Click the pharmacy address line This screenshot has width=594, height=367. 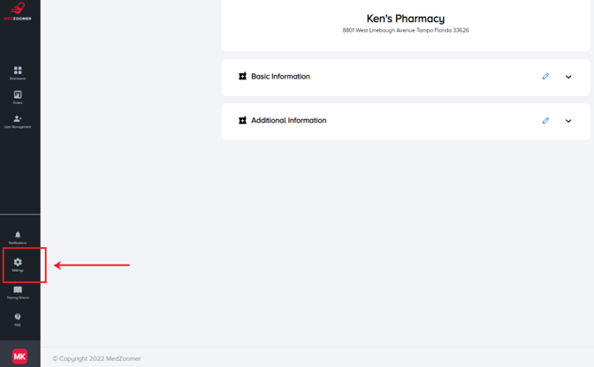pos(406,30)
